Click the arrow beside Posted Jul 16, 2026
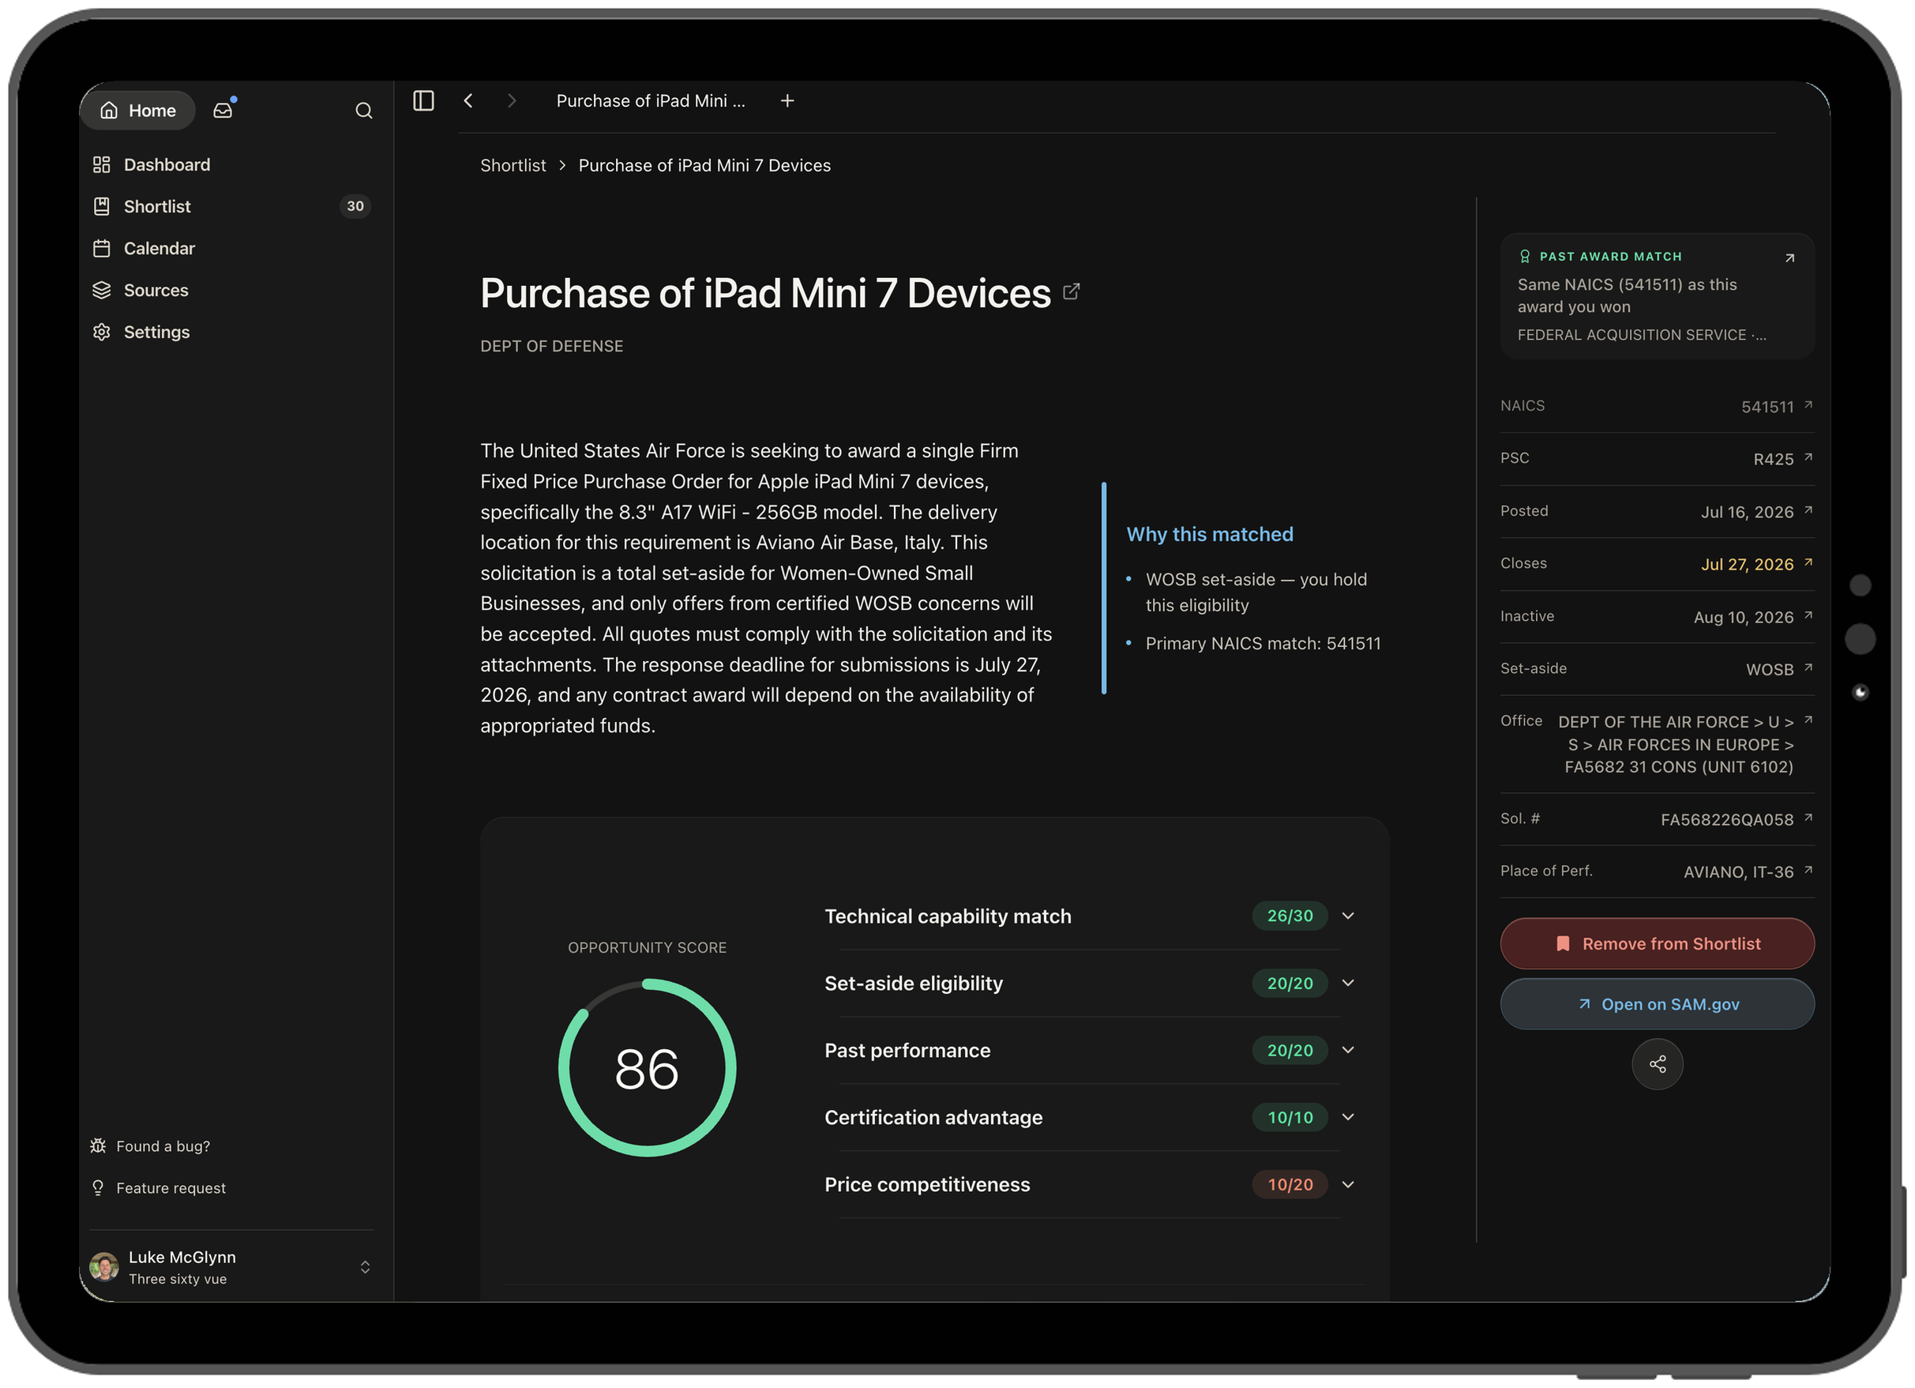This screenshot has height=1388, width=1915. click(x=1808, y=510)
